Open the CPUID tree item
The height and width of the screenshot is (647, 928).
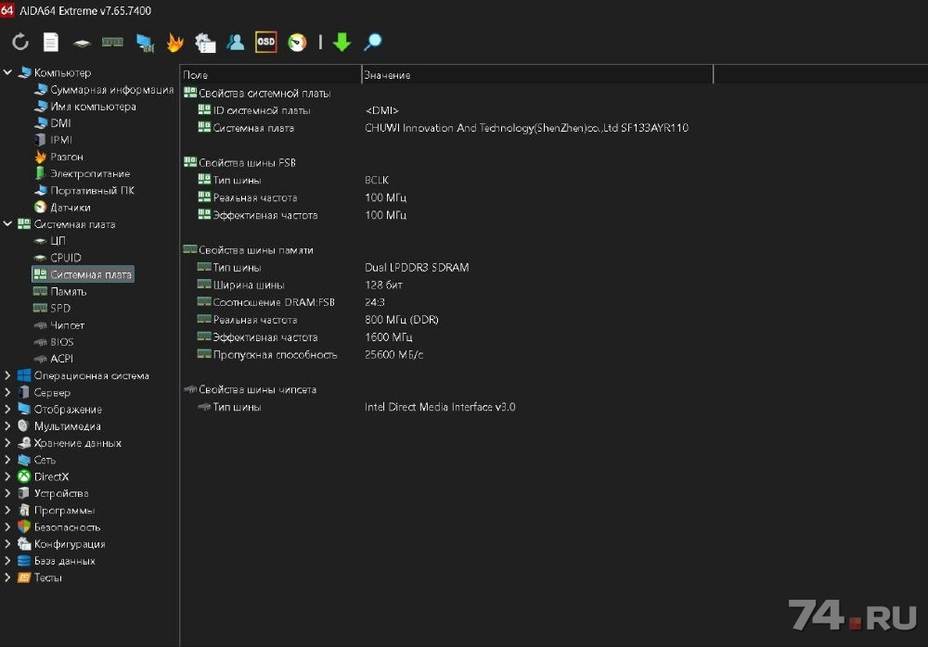tap(65, 258)
